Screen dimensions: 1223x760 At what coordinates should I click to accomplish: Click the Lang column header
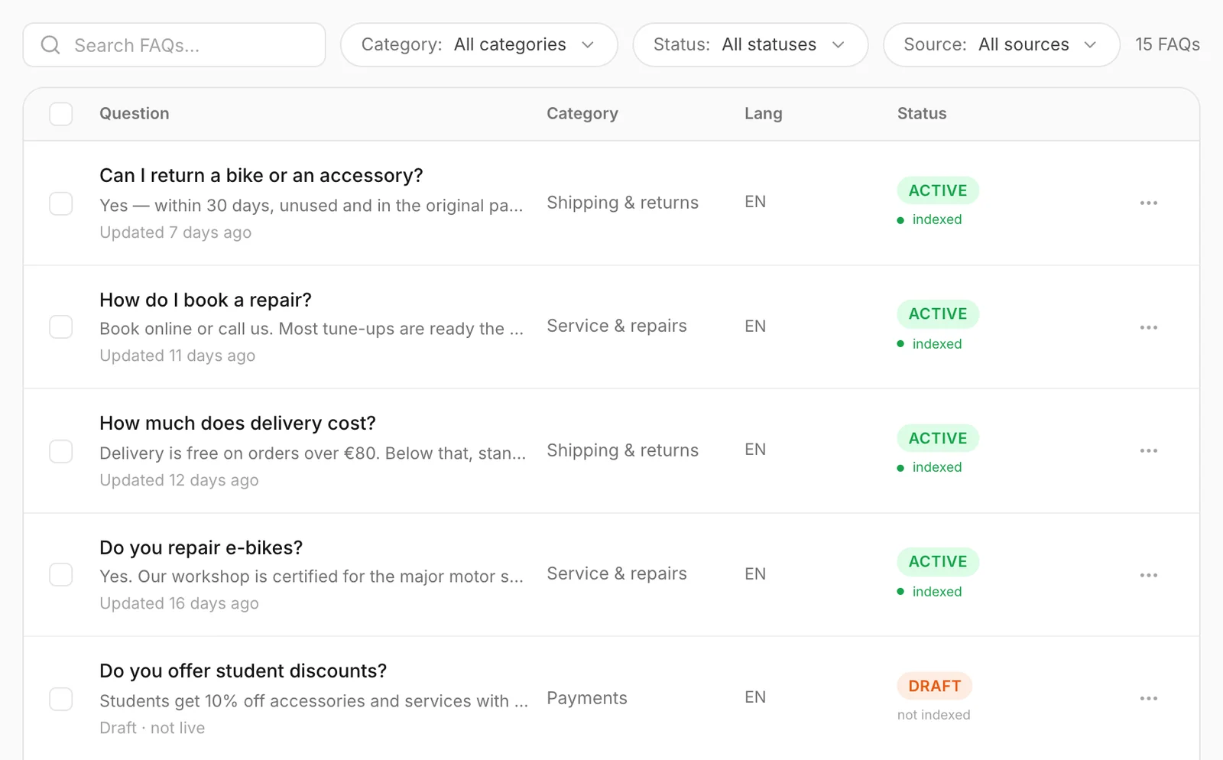click(764, 113)
